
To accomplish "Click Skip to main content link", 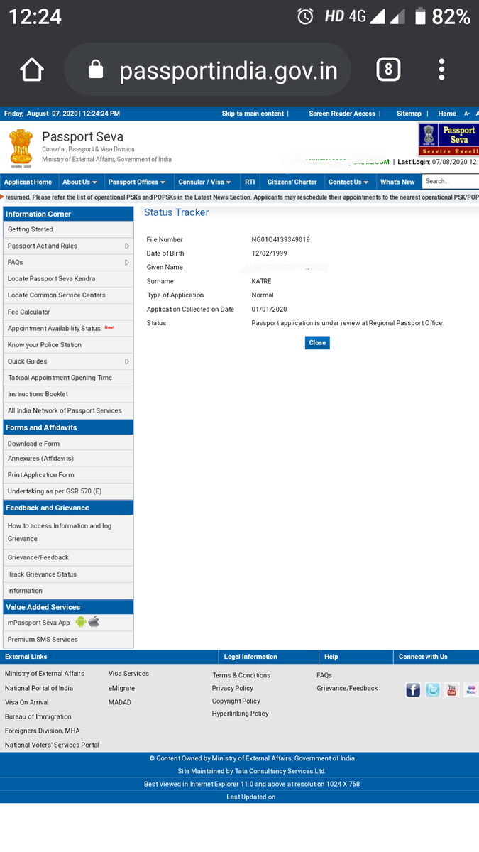I will click(253, 114).
